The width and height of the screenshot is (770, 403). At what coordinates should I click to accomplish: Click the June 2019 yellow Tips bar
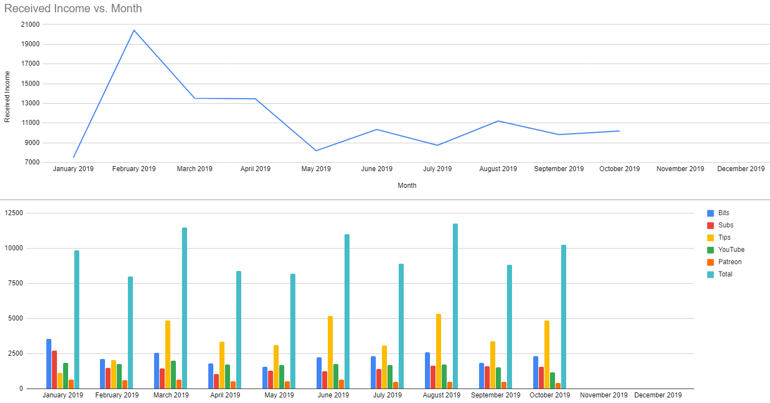click(x=331, y=352)
